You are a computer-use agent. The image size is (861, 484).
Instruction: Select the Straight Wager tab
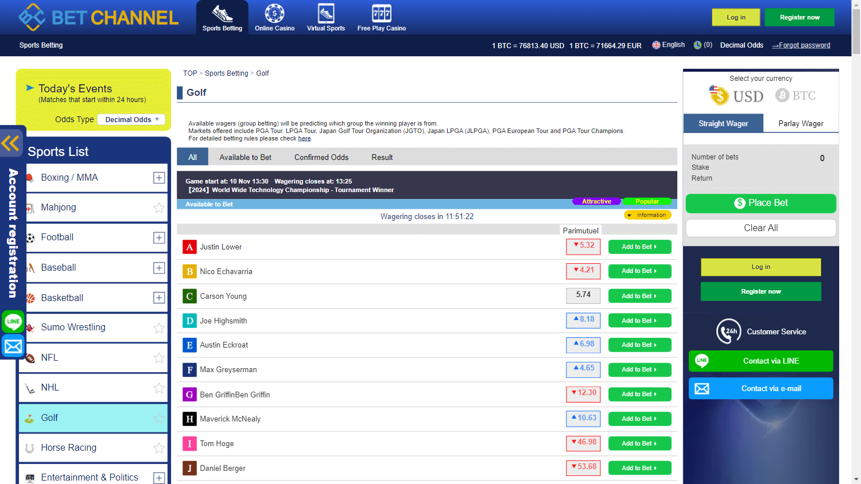point(723,123)
